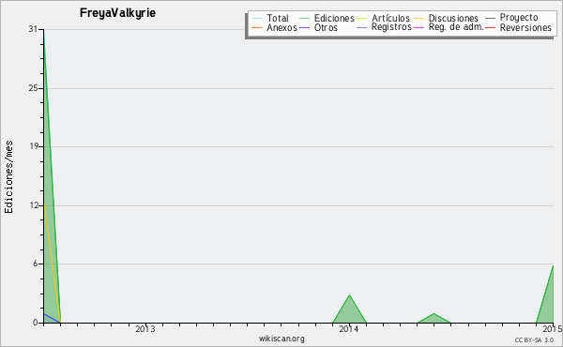The image size is (563, 347).
Task: Click the CC BY-SA 3.0 license text
Action: click(x=534, y=339)
